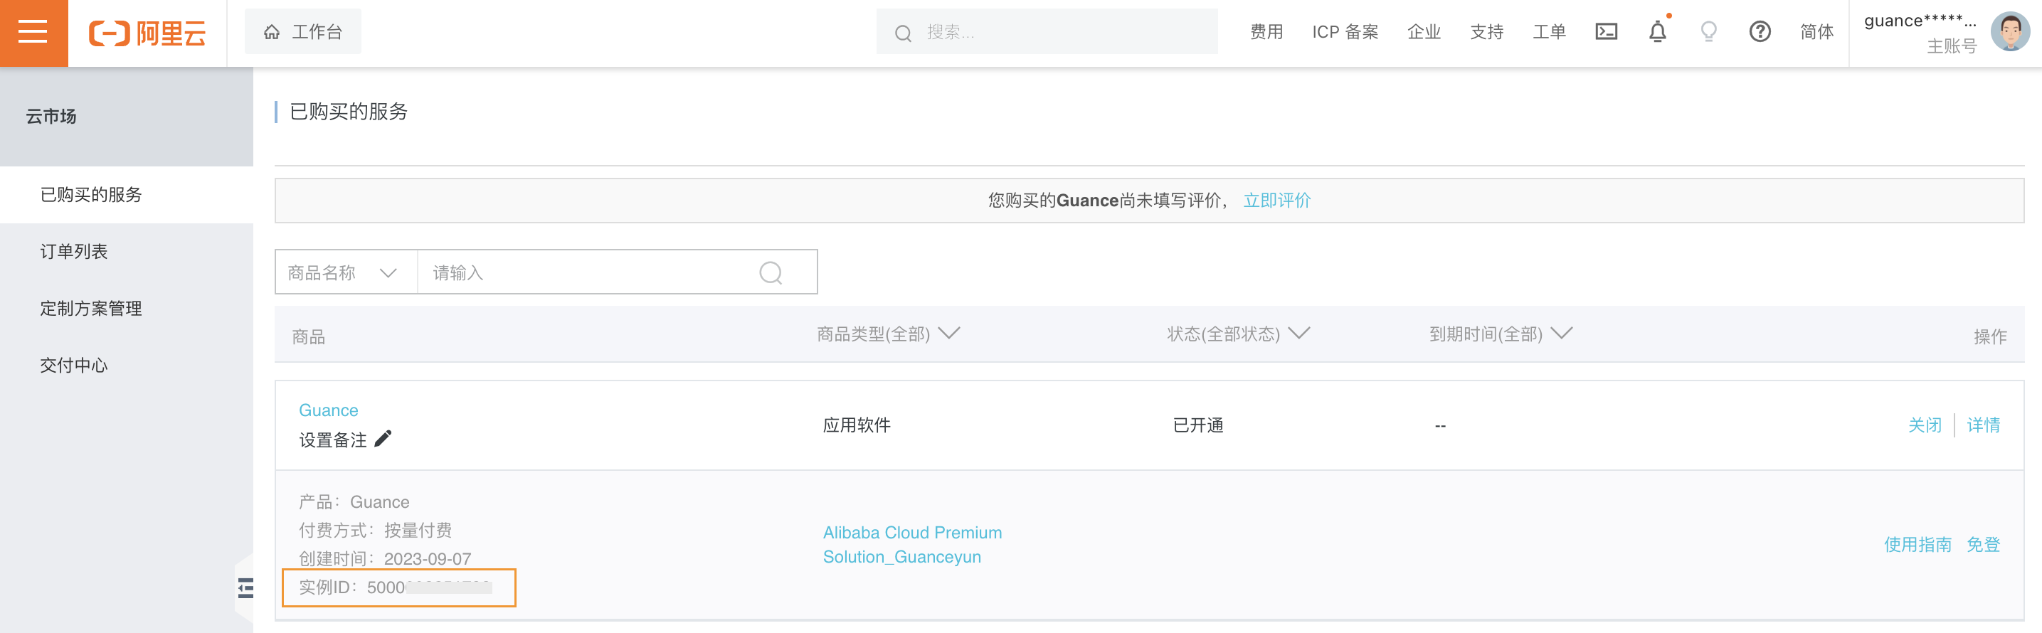Image resolution: width=2042 pixels, height=633 pixels.
Task: Expand the 状态(全部状态) column filter
Action: point(1238,334)
